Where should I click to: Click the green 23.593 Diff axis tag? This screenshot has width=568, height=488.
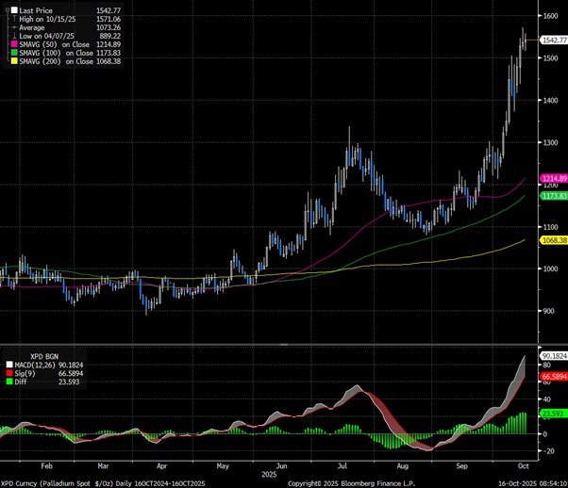coord(551,414)
